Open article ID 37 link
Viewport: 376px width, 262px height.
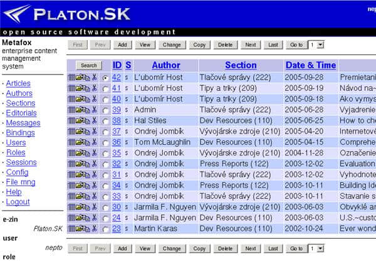tap(117, 132)
